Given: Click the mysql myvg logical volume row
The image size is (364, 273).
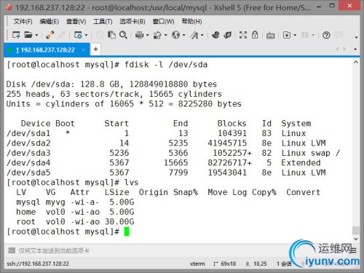Looking at the screenshot, I should pyautogui.click(x=75, y=202).
